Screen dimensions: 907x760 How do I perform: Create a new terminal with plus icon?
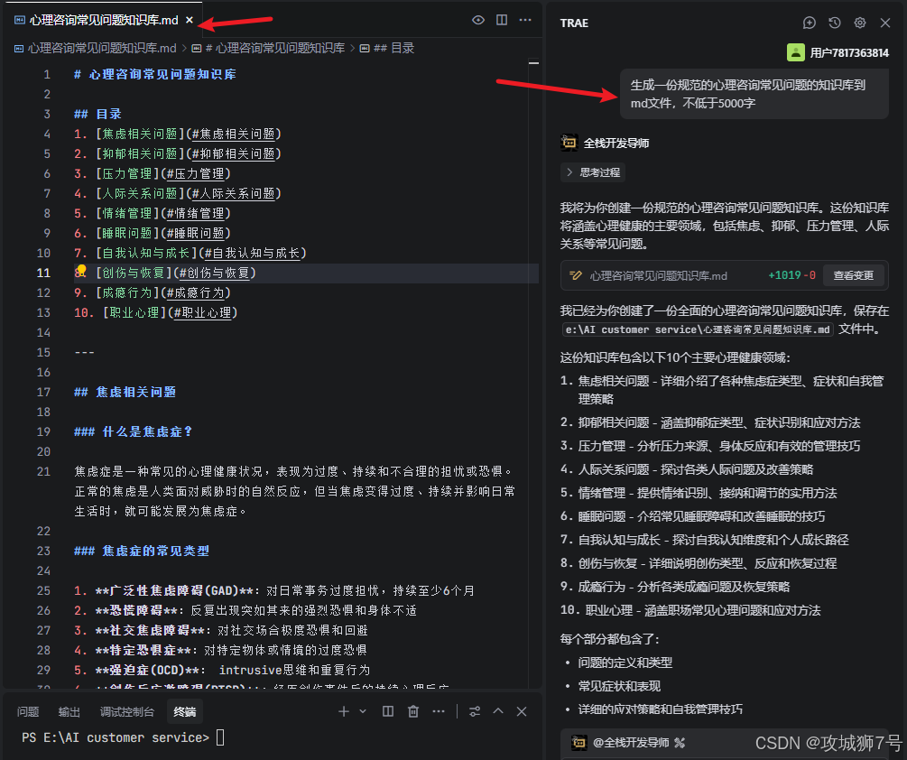344,711
